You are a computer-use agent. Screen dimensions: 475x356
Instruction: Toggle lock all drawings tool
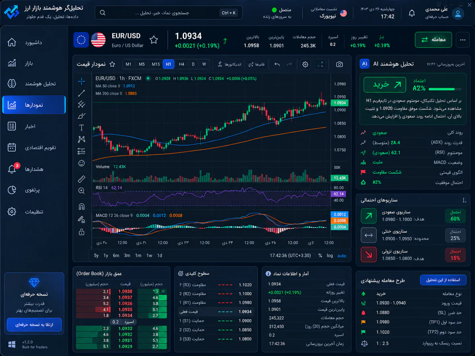pyautogui.click(x=81, y=219)
